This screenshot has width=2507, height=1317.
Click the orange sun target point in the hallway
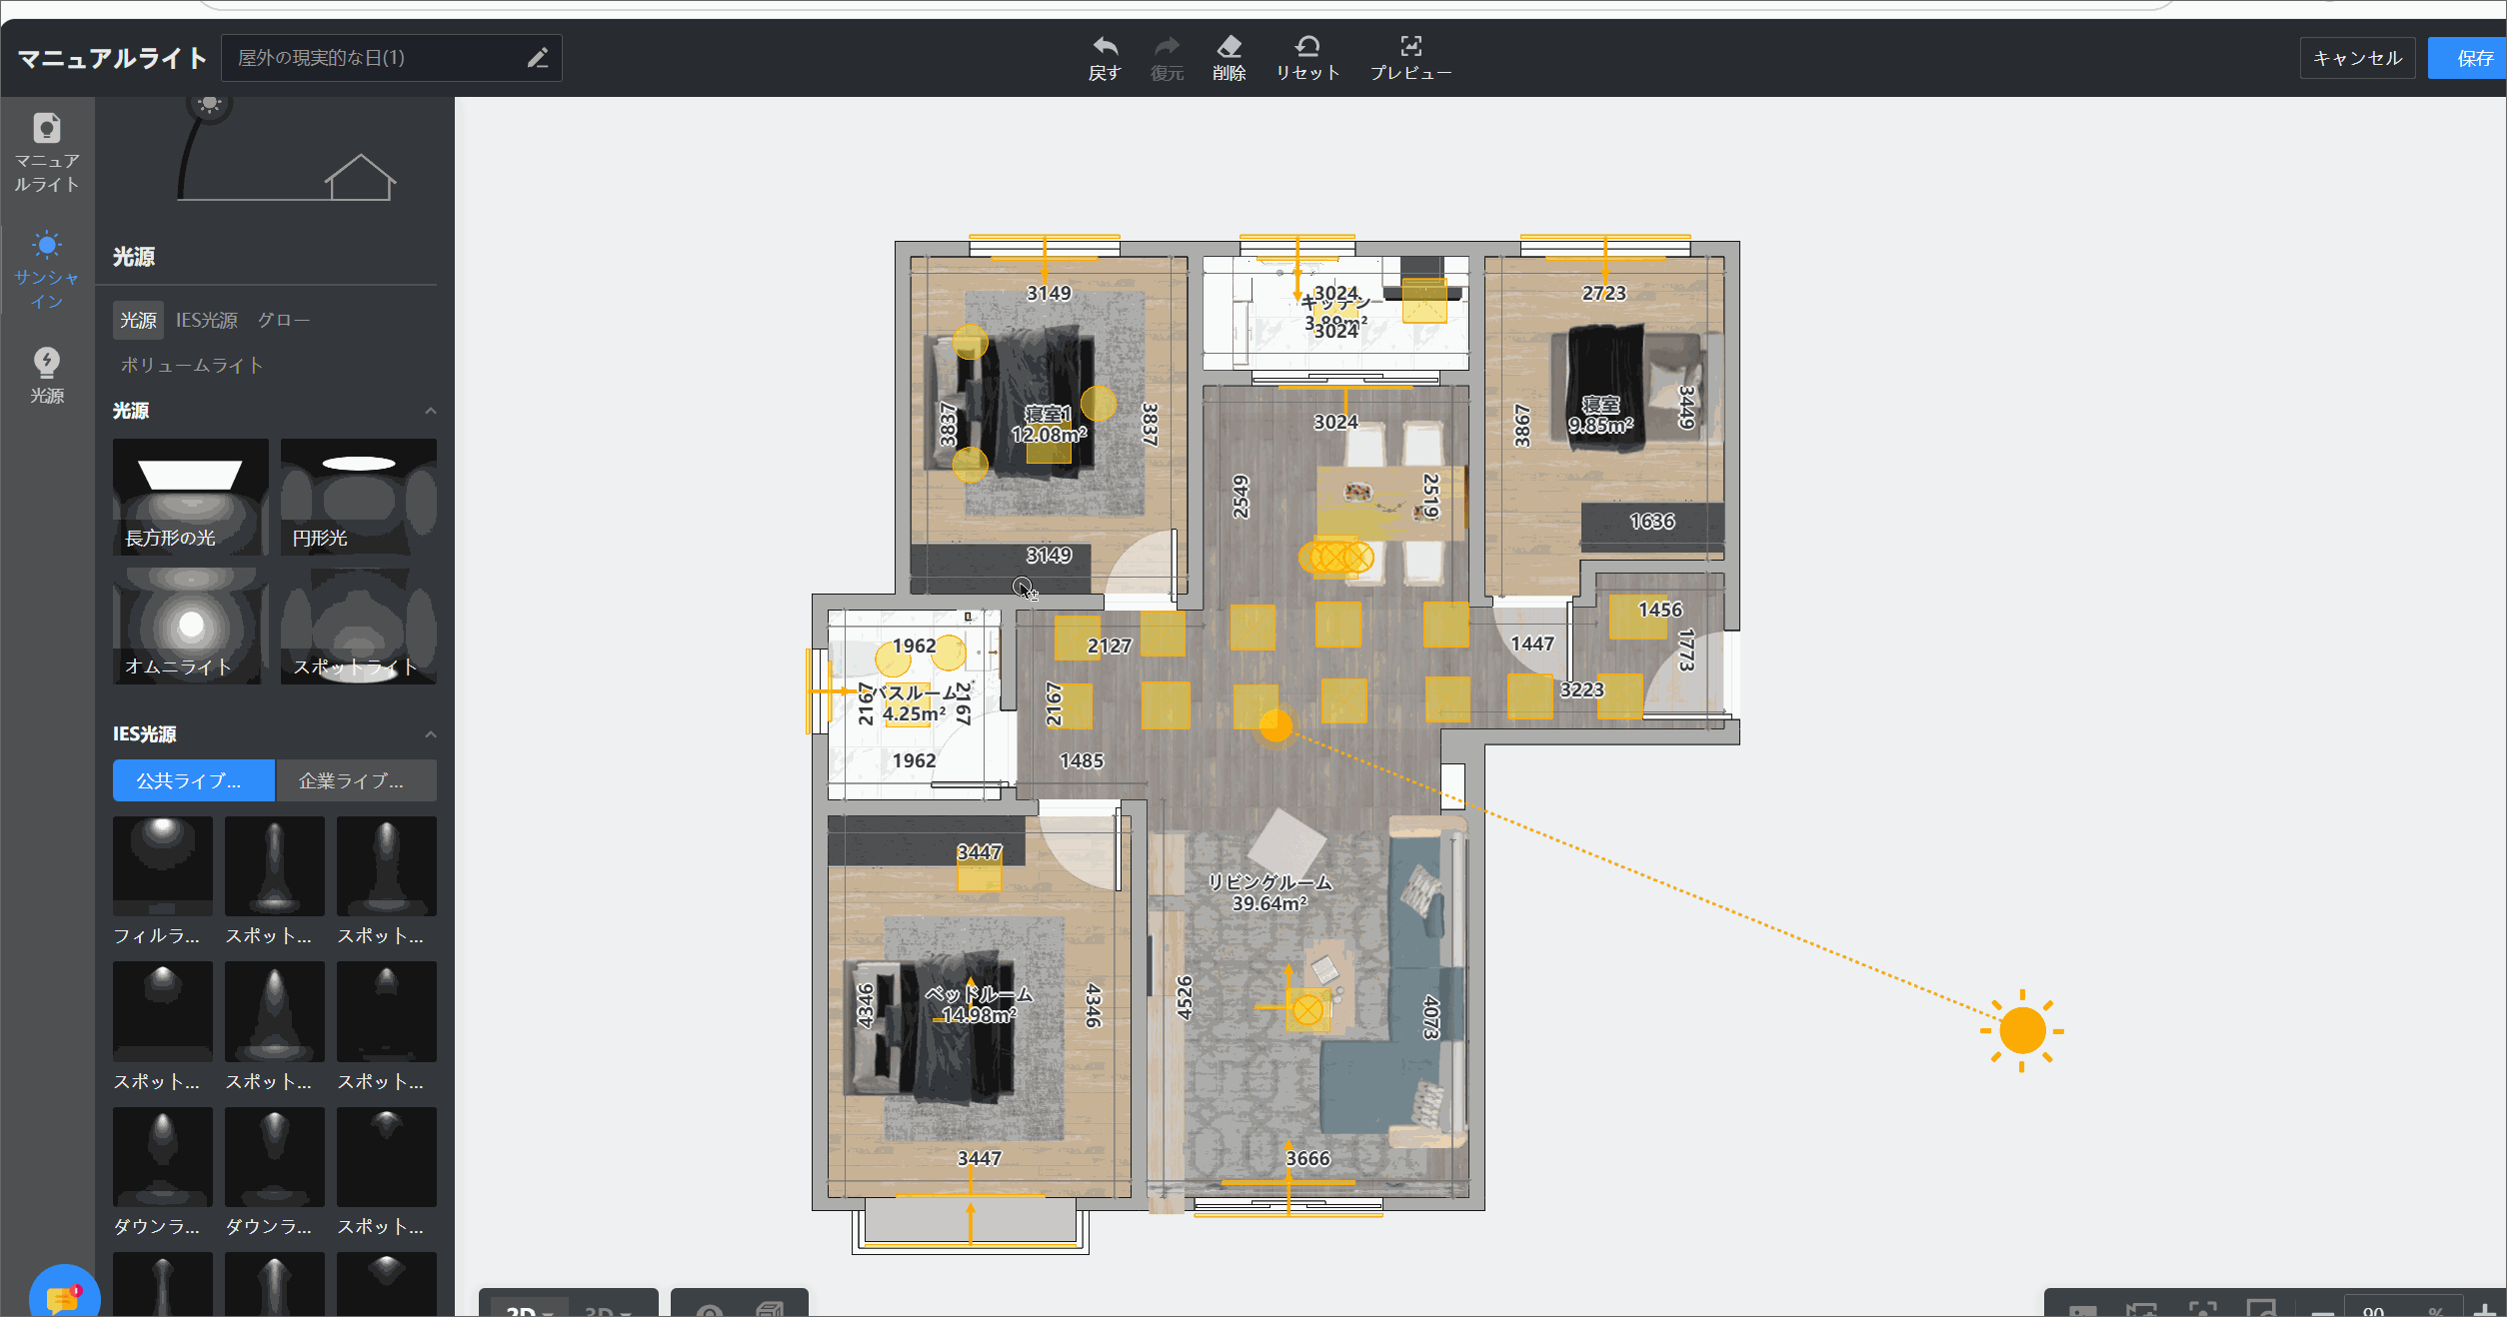(x=1275, y=726)
